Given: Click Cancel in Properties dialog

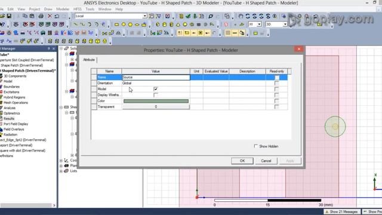Looking at the screenshot, I should point(266,161).
